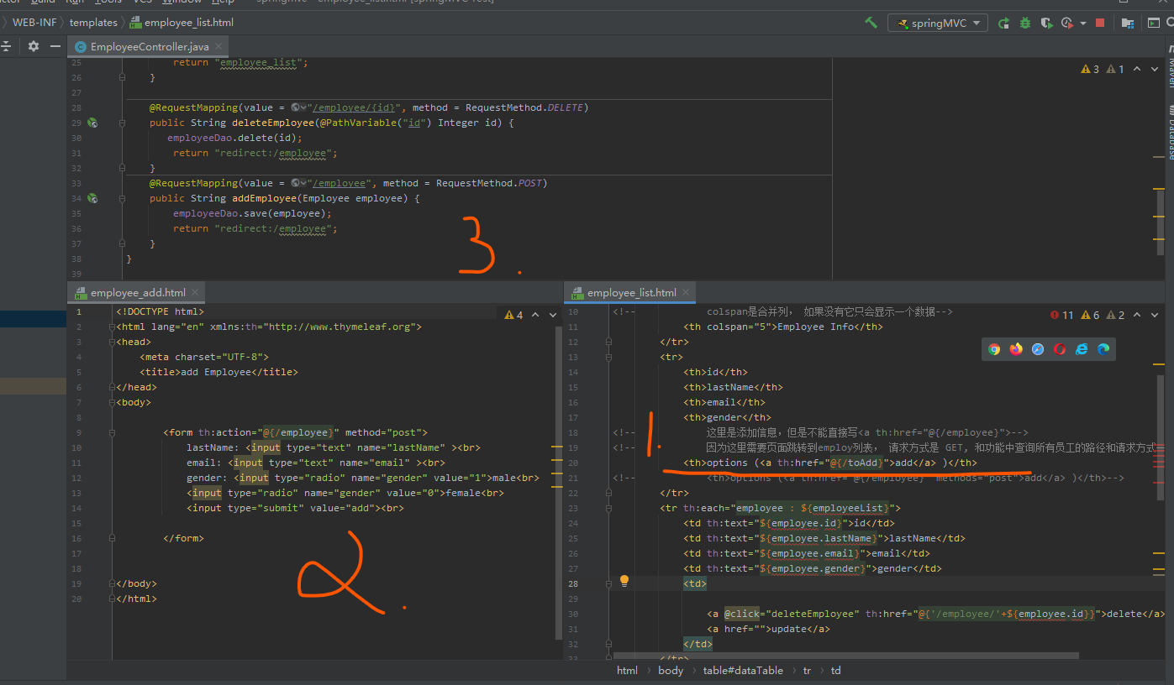Go to next highlighted problem in employee_list.html
The width and height of the screenshot is (1174, 685).
pyautogui.click(x=1156, y=315)
